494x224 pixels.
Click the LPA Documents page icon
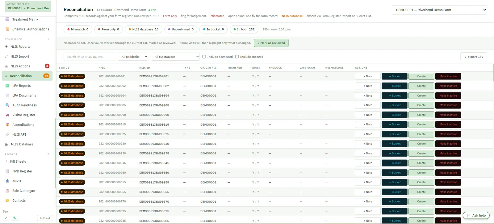[7, 96]
